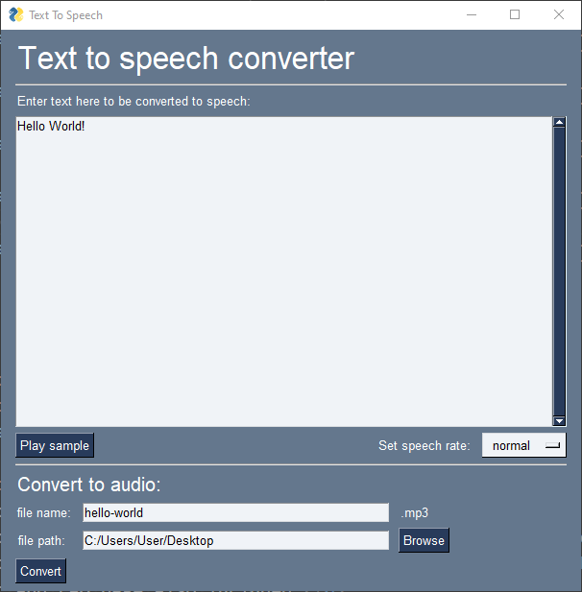
Task: Close the Text To Speech window
Action: (x=559, y=14)
